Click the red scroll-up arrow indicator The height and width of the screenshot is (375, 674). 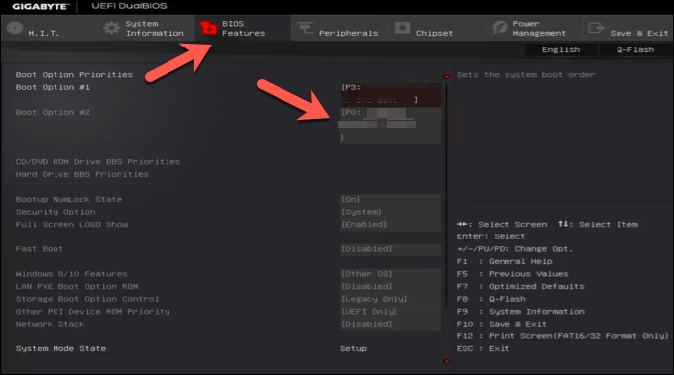[x=447, y=76]
